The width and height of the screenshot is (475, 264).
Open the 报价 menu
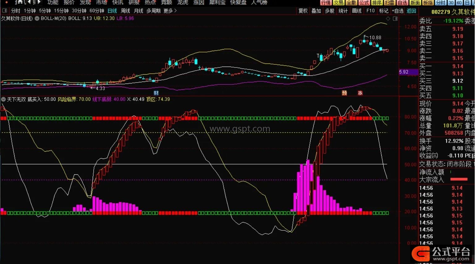click(69, 2)
